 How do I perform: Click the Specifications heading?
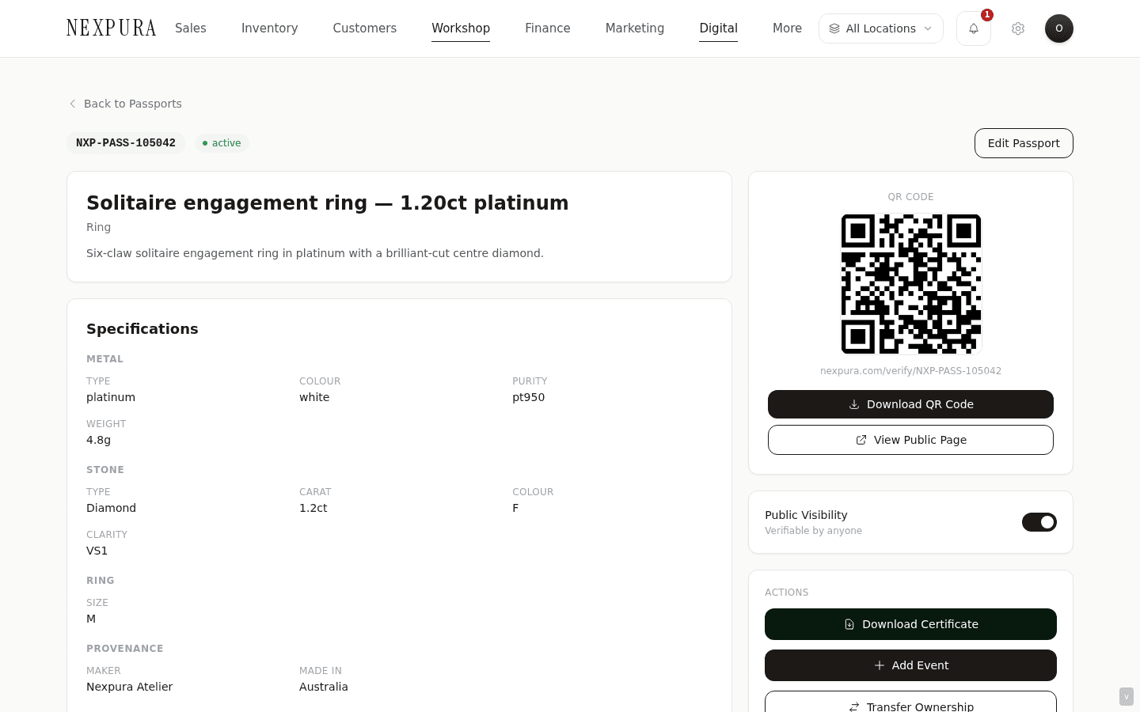pyautogui.click(x=142, y=329)
